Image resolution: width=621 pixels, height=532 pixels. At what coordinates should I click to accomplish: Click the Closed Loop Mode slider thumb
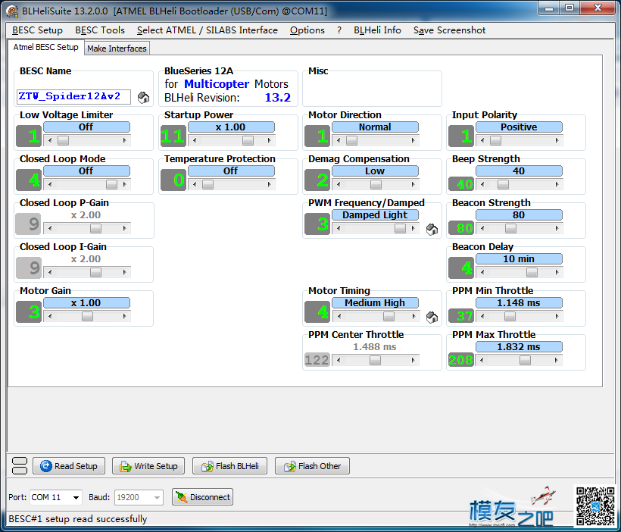(111, 184)
